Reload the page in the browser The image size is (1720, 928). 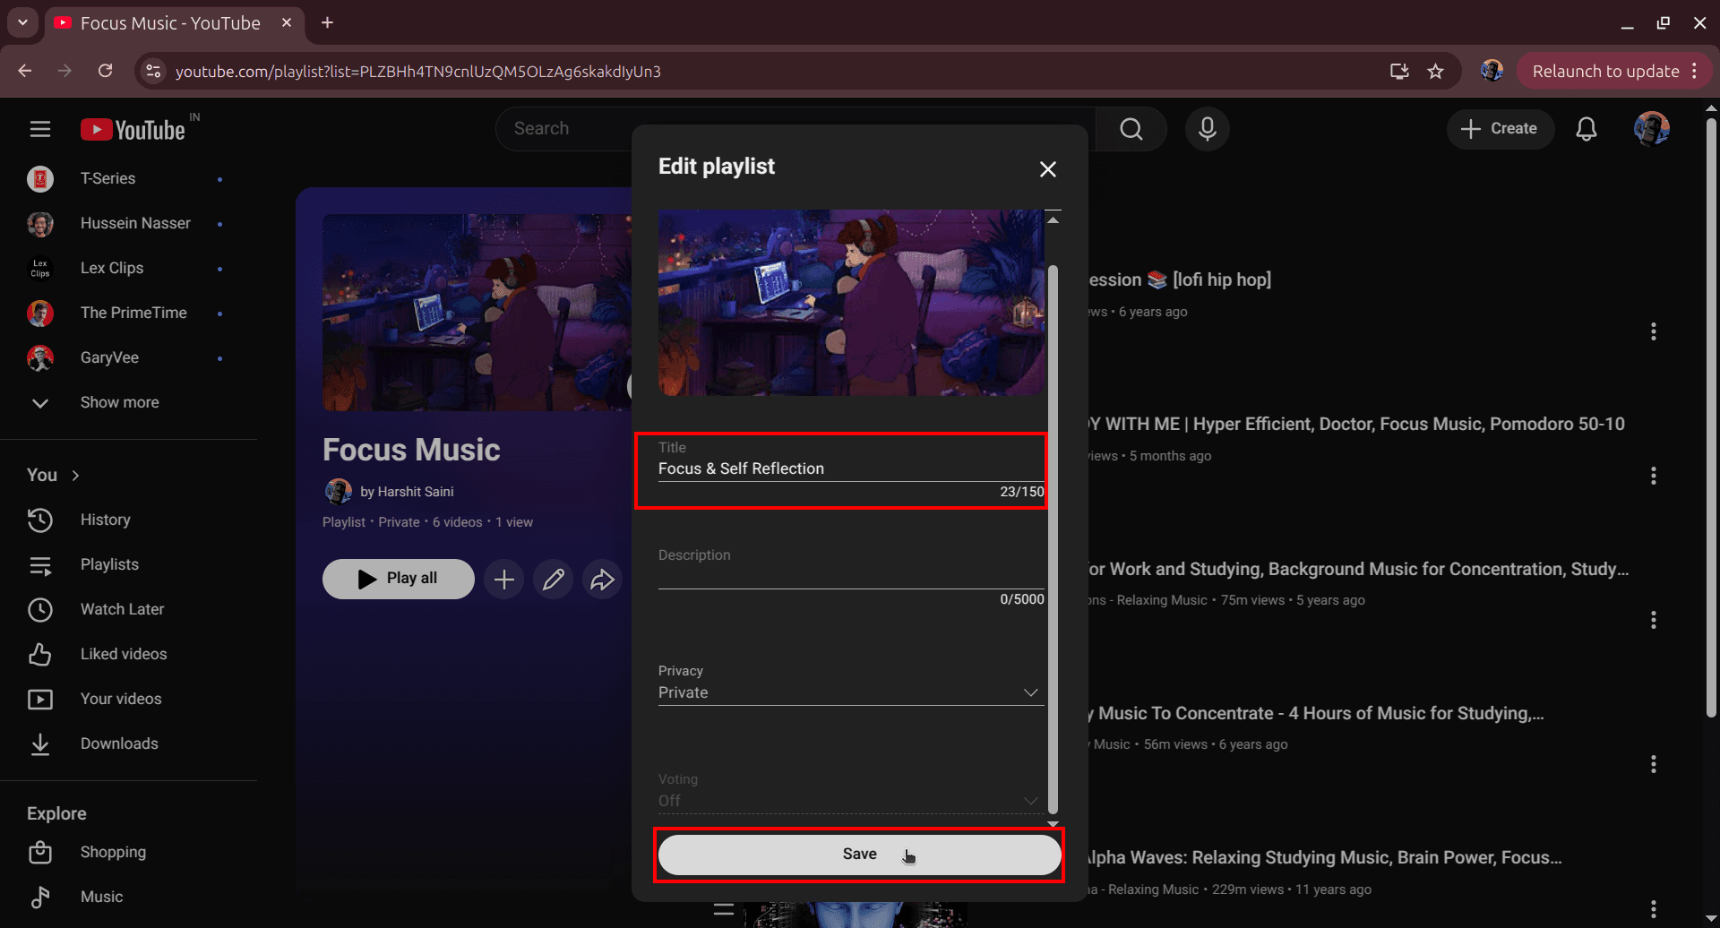point(105,71)
